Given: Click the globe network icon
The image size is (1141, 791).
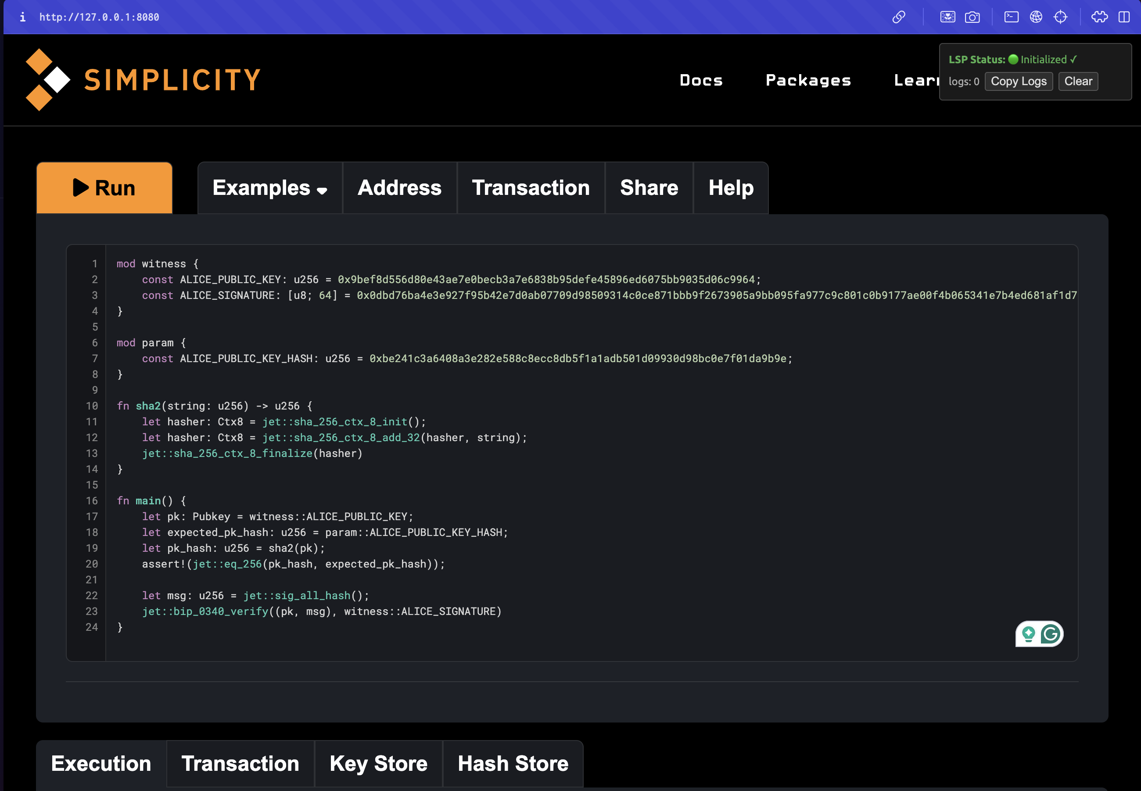Looking at the screenshot, I should (x=1036, y=18).
